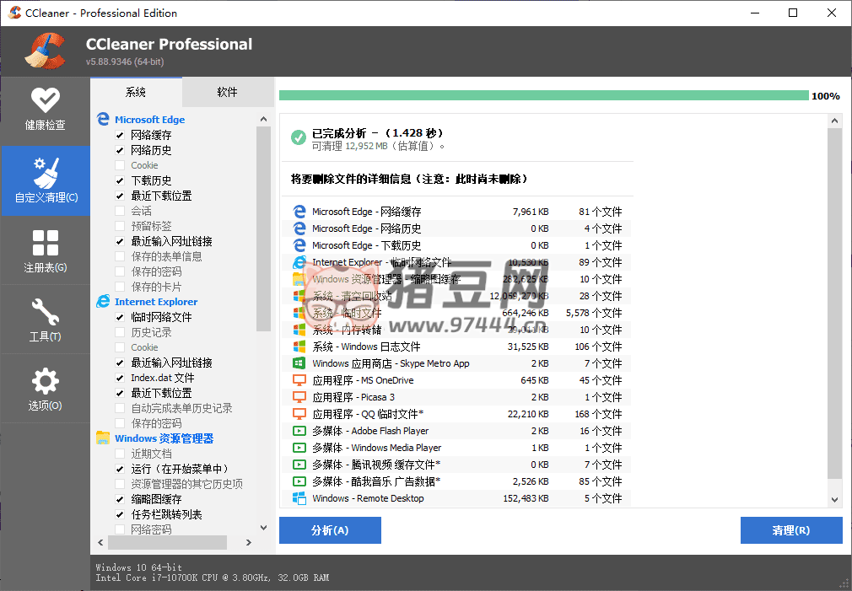Click the 分析(A) button
Image resolution: width=852 pixels, height=591 pixels.
(330, 530)
